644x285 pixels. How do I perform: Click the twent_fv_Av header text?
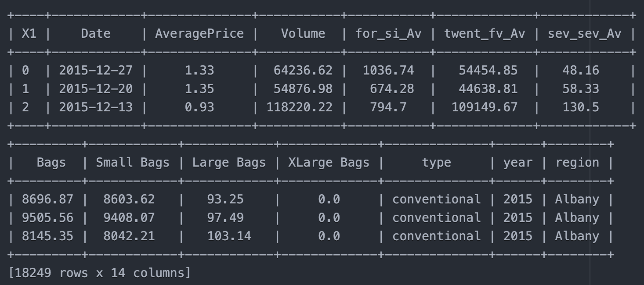(x=485, y=34)
